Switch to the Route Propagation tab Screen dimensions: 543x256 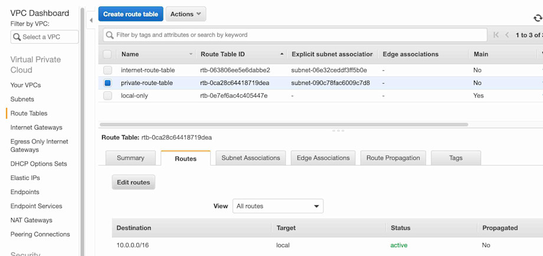(393, 158)
